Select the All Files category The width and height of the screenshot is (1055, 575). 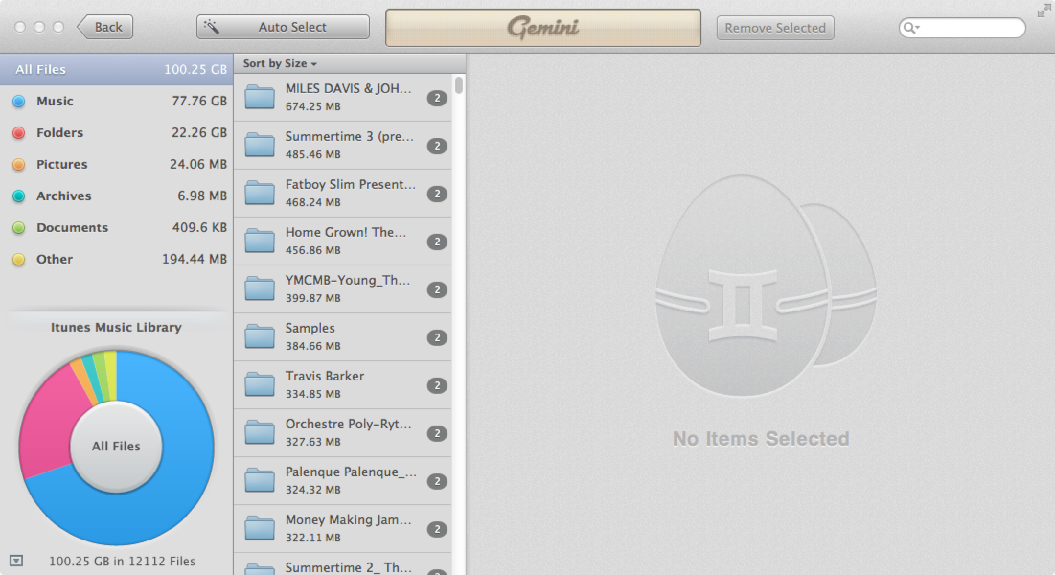(x=116, y=69)
